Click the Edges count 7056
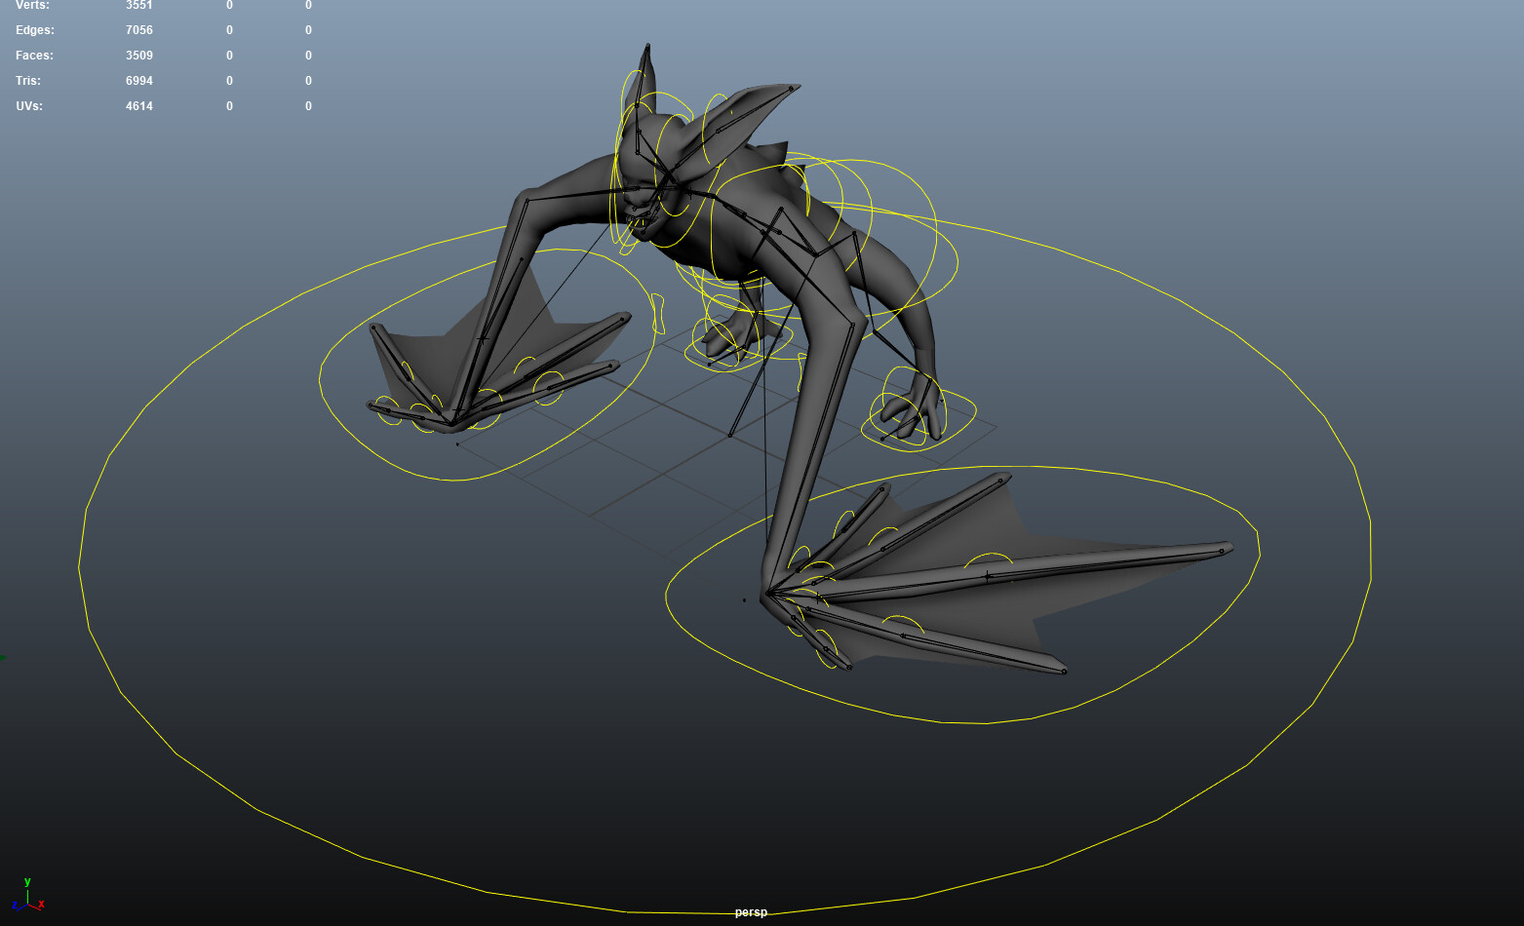Image resolution: width=1524 pixels, height=926 pixels. coord(138,29)
